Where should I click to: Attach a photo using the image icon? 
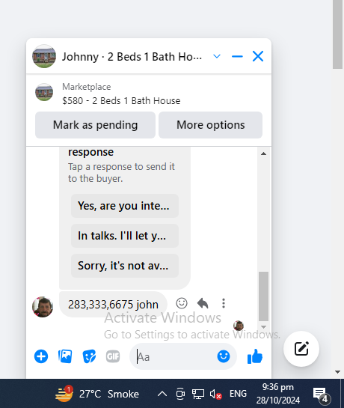coord(65,356)
